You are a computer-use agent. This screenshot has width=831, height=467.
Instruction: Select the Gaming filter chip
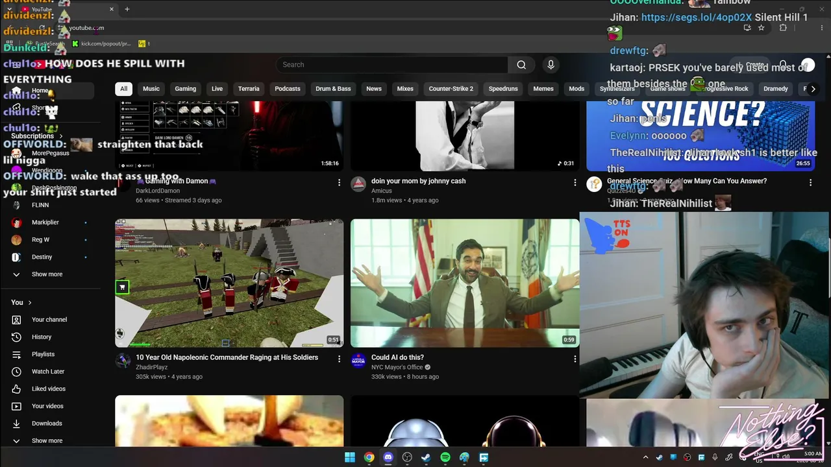[x=185, y=89]
